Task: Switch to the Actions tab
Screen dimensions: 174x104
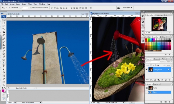Action: point(157,84)
